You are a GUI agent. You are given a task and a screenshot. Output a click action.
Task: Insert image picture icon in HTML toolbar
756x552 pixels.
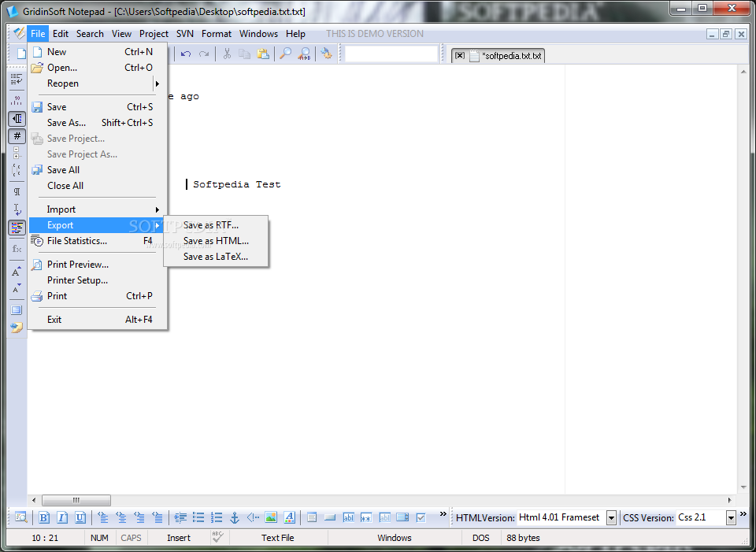[x=271, y=518]
